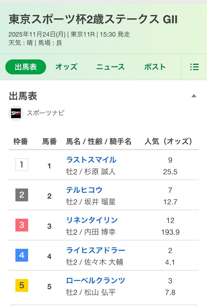
Task: Click the 人気（オッズ）column header
Action: click(168, 141)
